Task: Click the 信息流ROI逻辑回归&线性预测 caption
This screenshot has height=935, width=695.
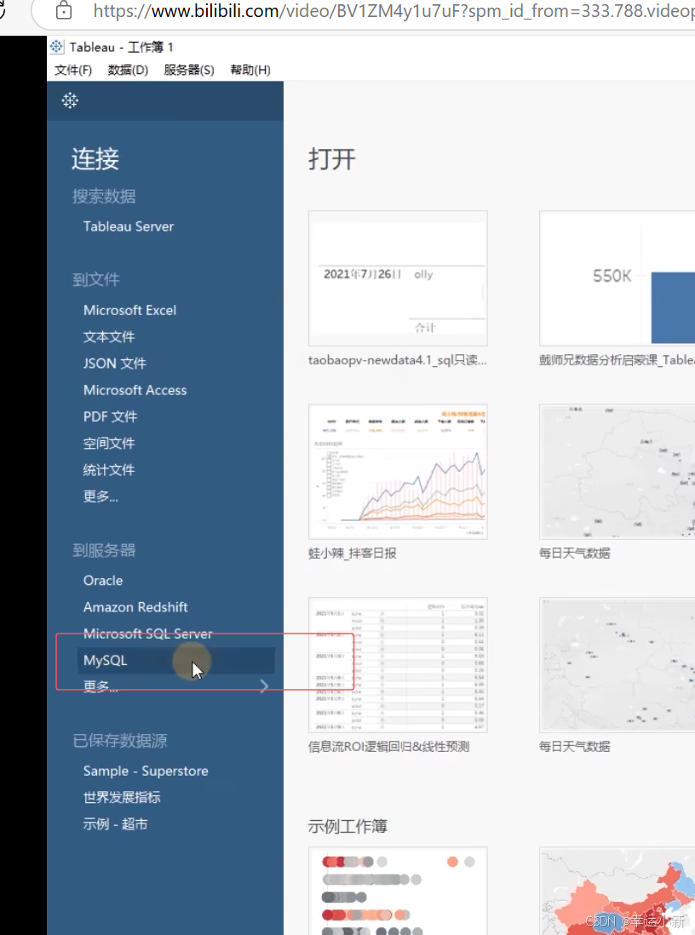Action: click(389, 747)
